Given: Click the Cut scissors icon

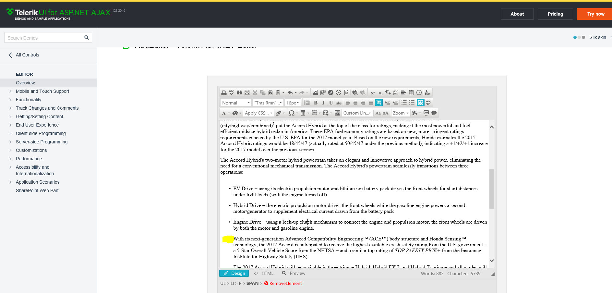Looking at the screenshot, I should click(x=255, y=93).
